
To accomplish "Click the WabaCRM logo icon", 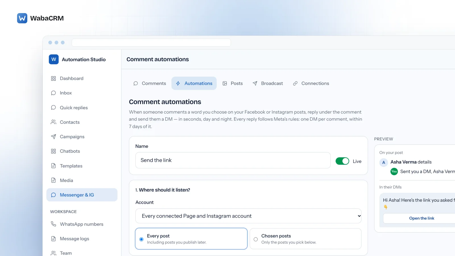I will pos(22,18).
